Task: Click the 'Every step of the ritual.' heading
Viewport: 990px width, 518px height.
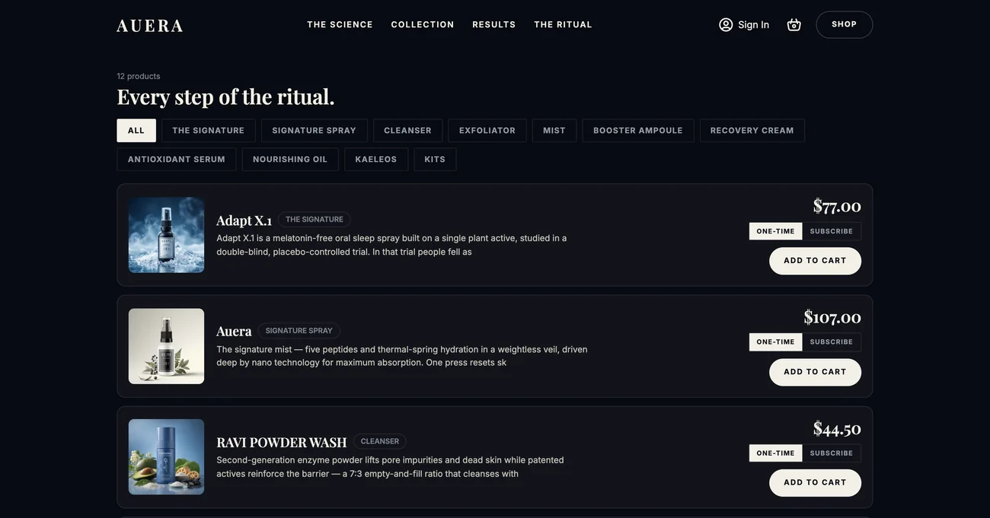Action: 225,97
